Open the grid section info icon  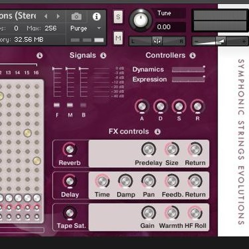click(39, 55)
